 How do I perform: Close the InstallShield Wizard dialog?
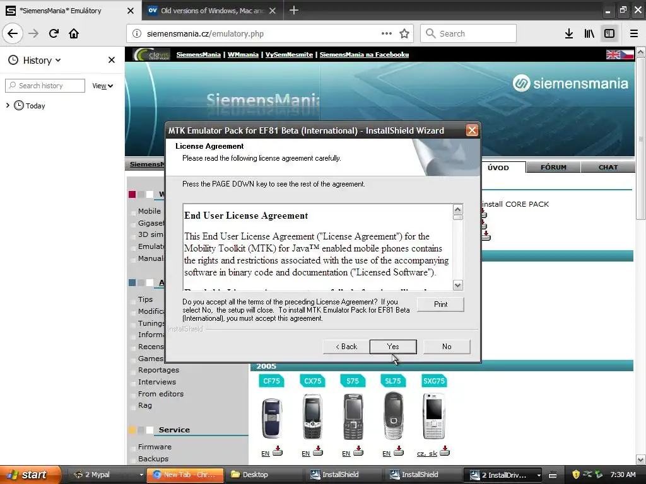click(x=472, y=130)
